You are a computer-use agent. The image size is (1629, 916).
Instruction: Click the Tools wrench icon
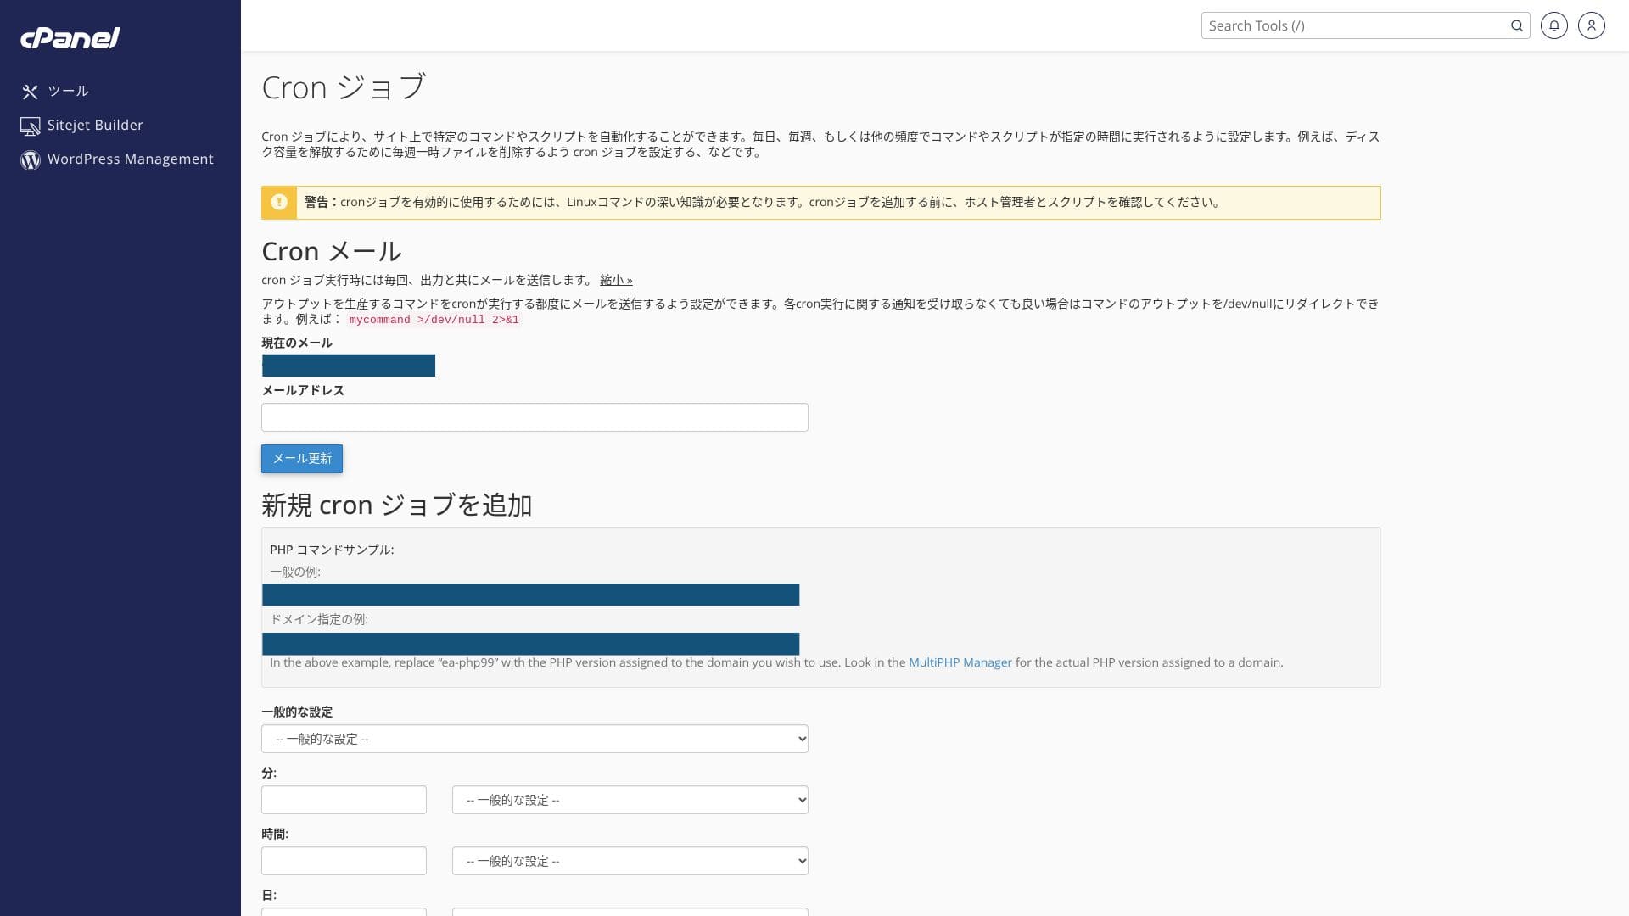pos(31,92)
